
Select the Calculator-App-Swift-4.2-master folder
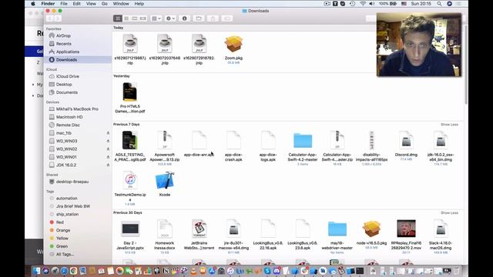click(x=303, y=140)
